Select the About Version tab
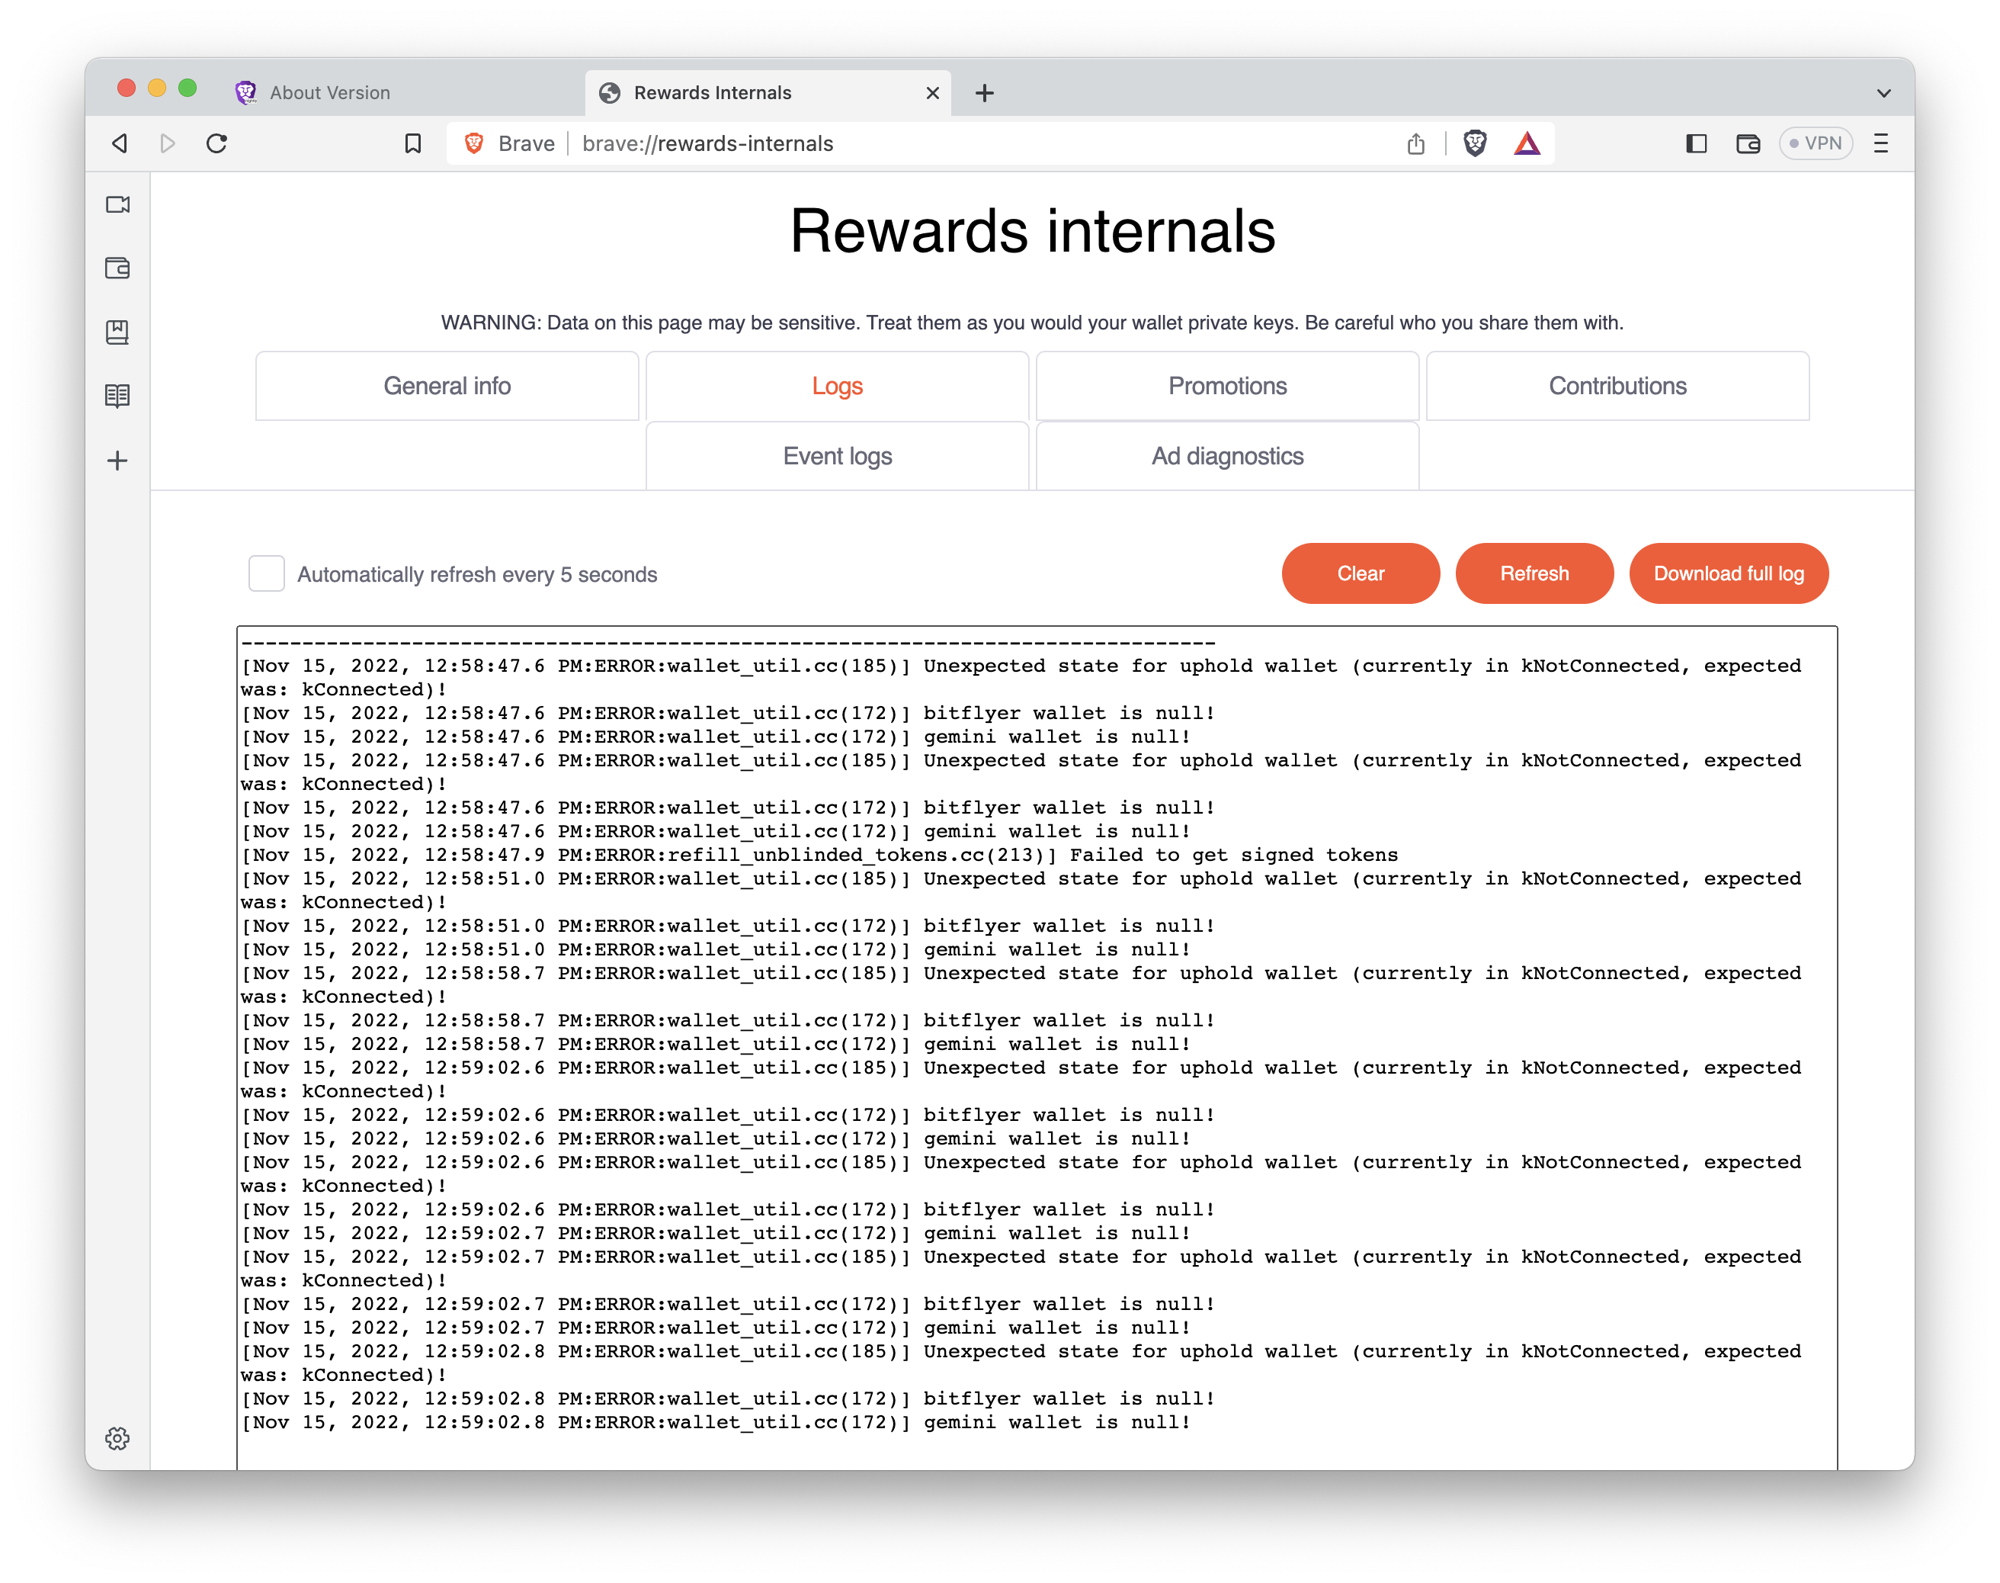 (x=330, y=93)
